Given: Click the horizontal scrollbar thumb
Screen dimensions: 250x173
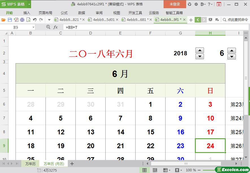Looking at the screenshot, I should (x=186, y=163).
